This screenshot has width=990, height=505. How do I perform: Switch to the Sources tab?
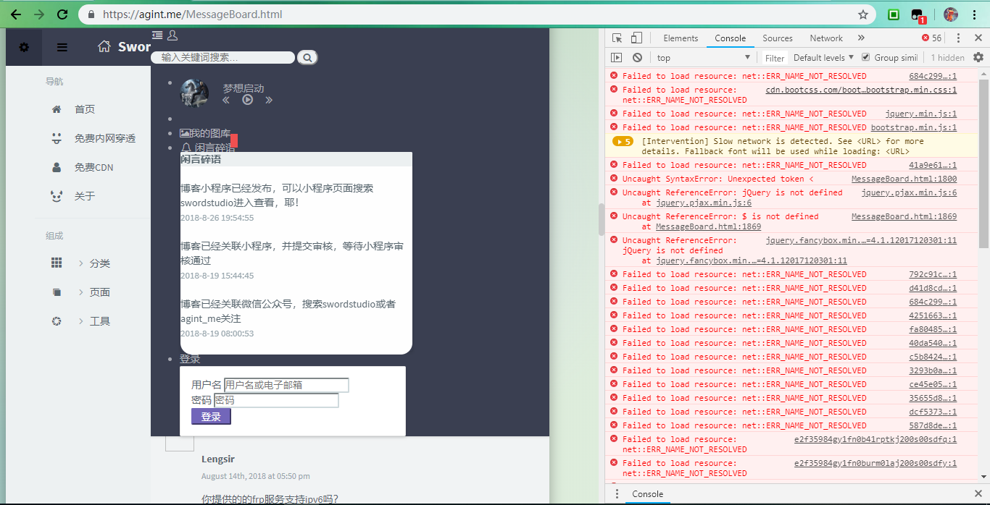(x=777, y=38)
